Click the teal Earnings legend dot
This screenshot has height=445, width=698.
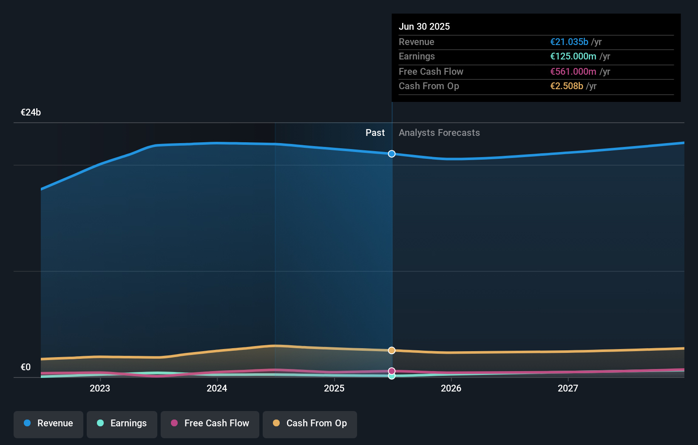100,423
